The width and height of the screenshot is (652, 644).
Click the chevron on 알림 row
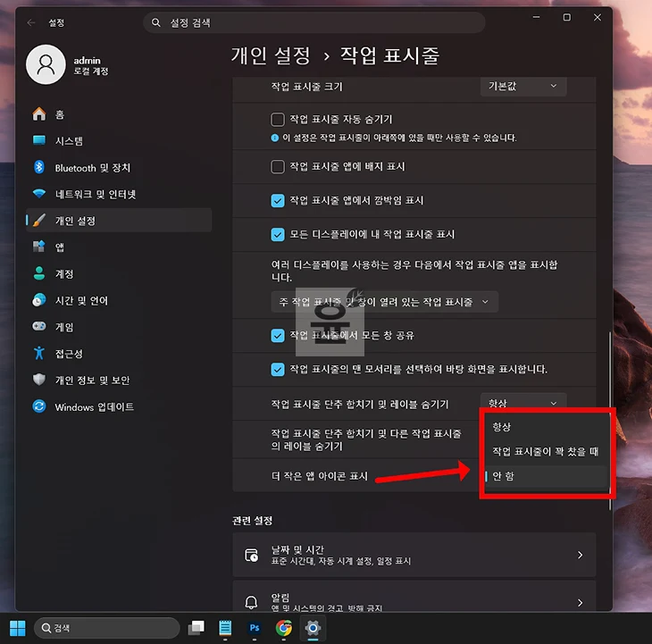(580, 602)
